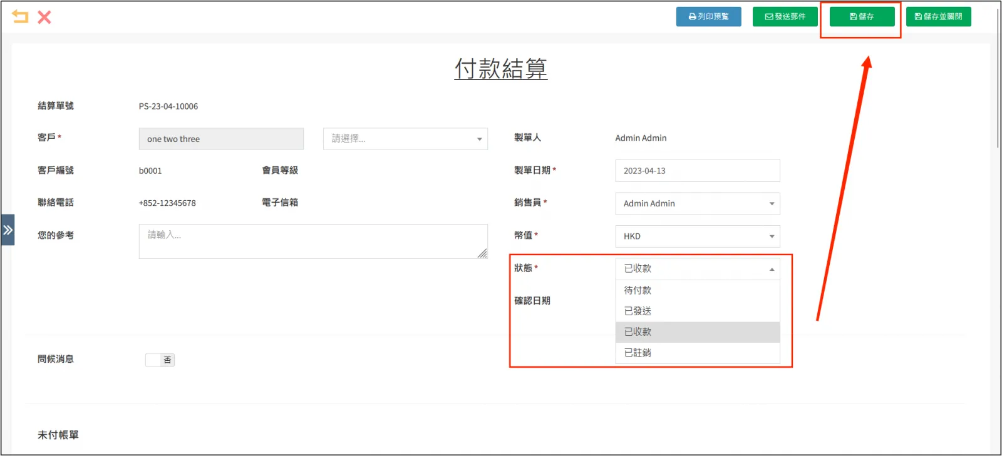The height and width of the screenshot is (456, 1002).
Task: Click the 您的參考 text area
Action: (x=312, y=241)
